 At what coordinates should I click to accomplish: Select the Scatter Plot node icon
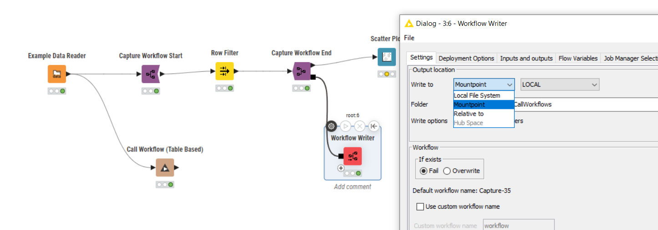pyautogui.click(x=386, y=57)
